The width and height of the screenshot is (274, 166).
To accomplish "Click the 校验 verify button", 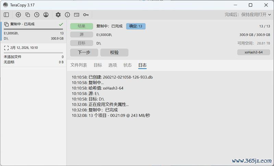I will point(114,52).
